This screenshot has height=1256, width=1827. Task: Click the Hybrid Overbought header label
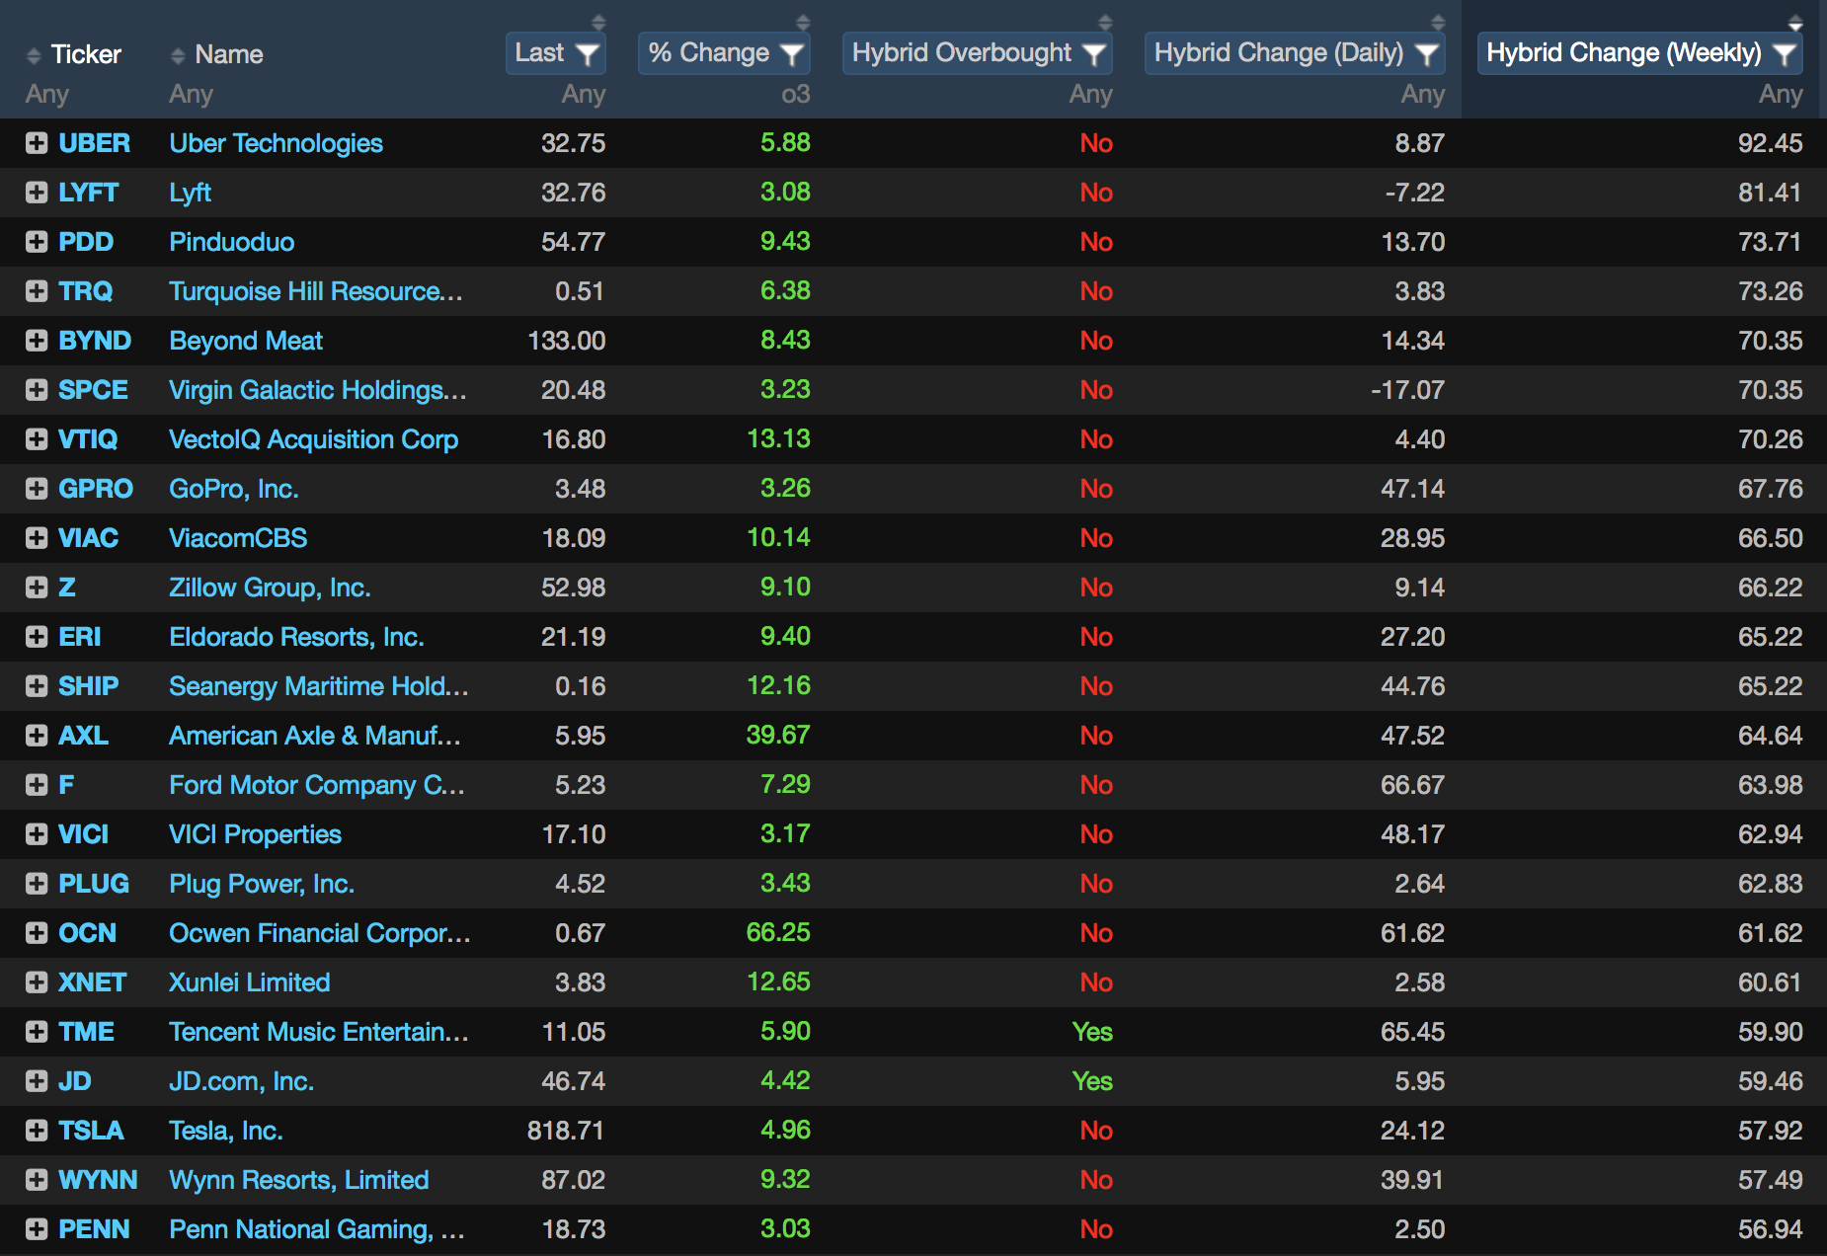coord(962,52)
